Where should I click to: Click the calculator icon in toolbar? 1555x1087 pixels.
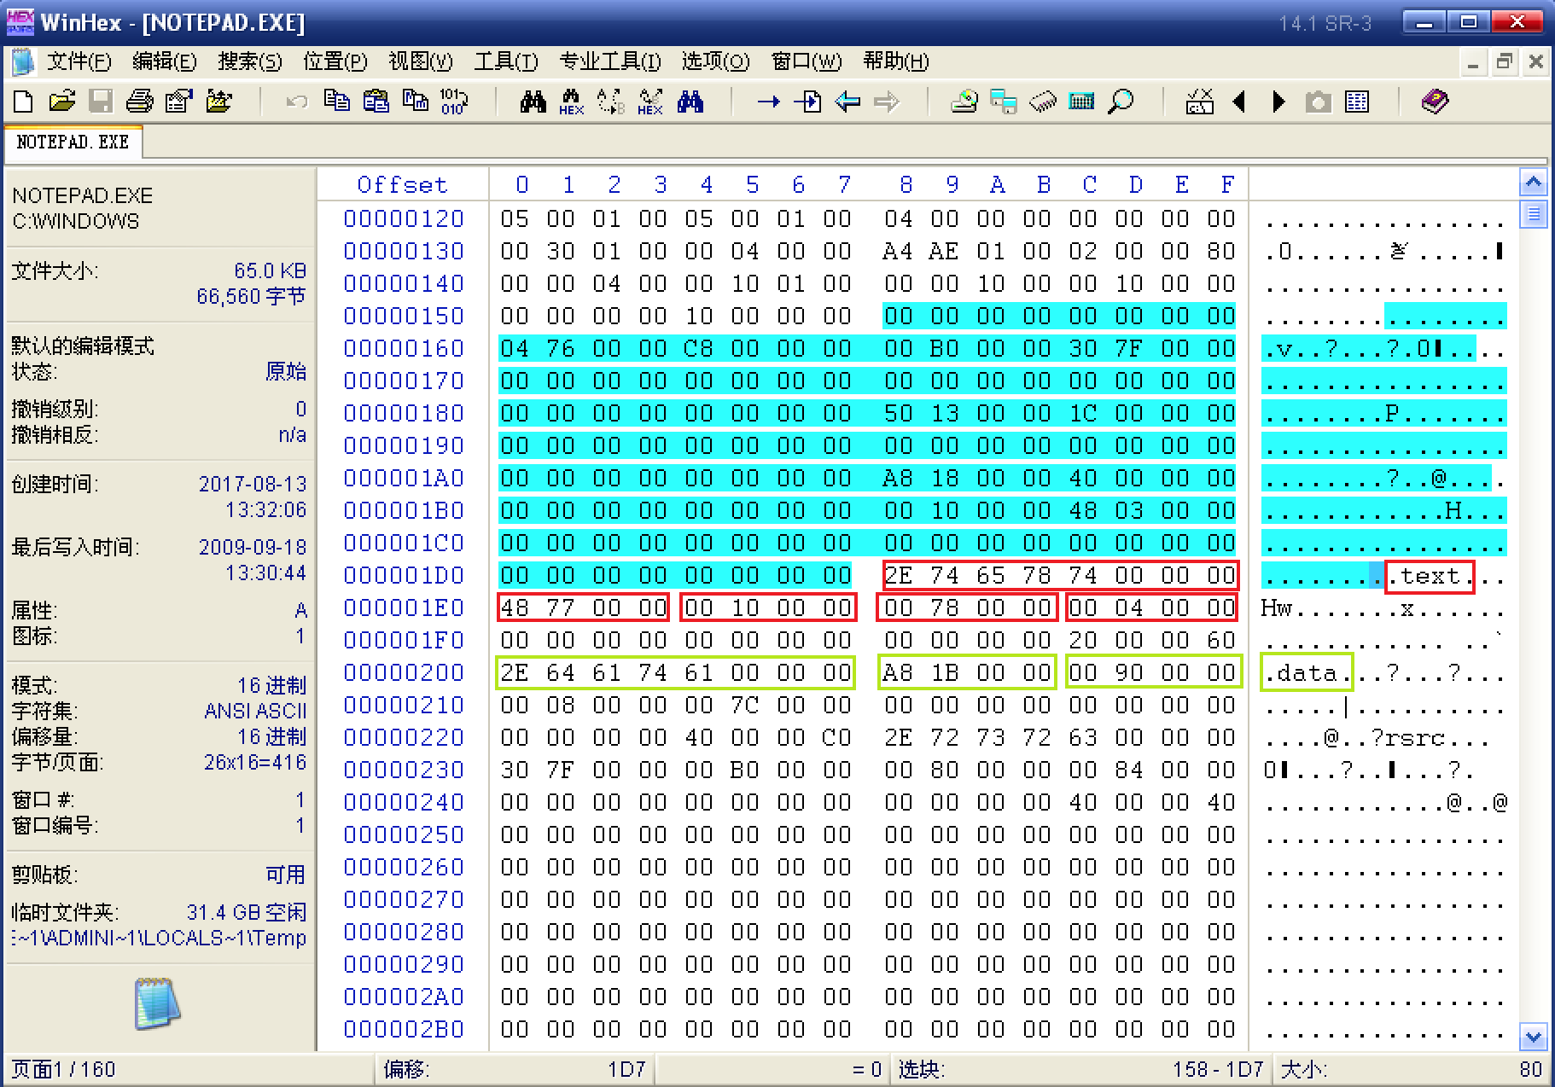(x=1081, y=102)
